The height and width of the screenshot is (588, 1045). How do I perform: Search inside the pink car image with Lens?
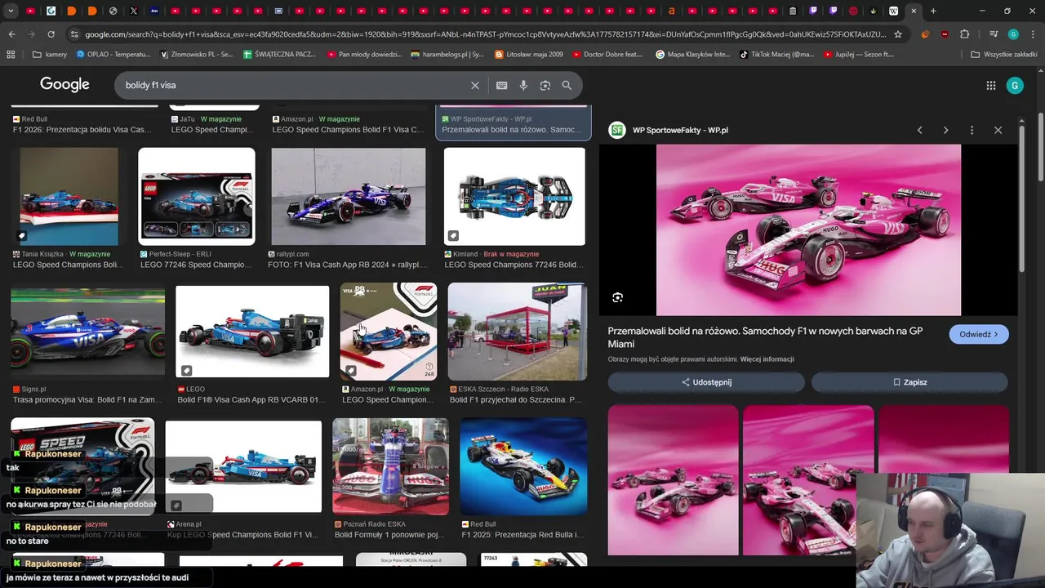coord(617,297)
